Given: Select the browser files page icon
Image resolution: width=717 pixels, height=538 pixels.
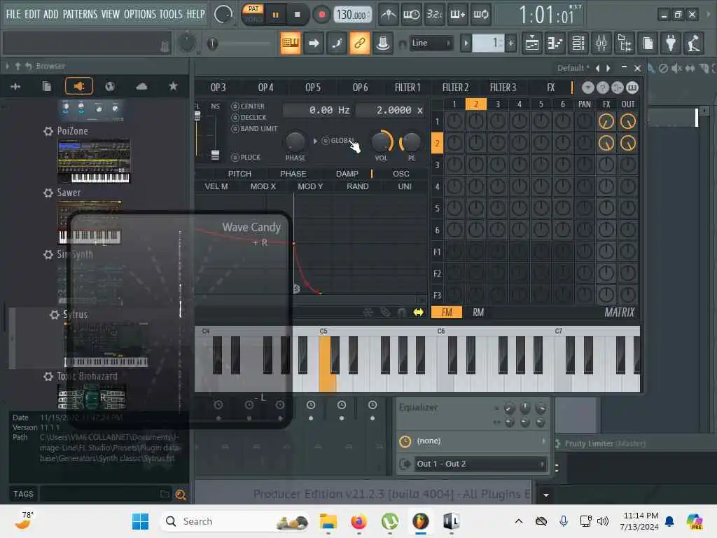Looking at the screenshot, I should pos(47,86).
